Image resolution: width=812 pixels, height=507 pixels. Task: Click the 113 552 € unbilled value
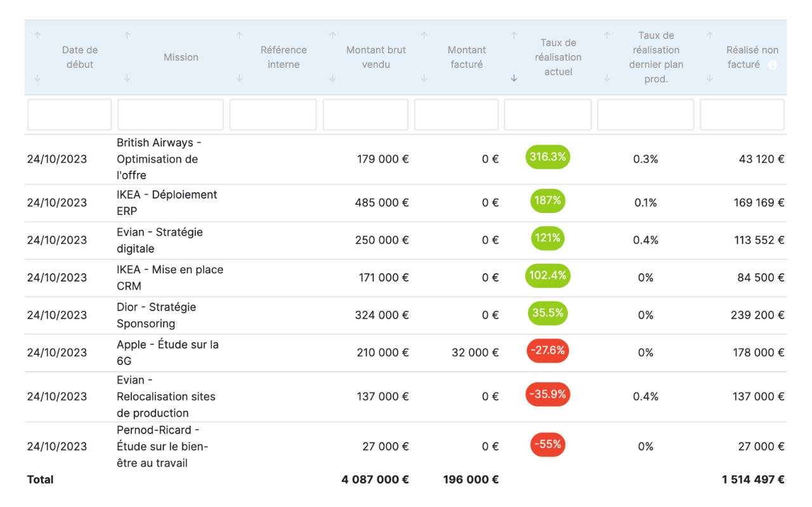(759, 240)
